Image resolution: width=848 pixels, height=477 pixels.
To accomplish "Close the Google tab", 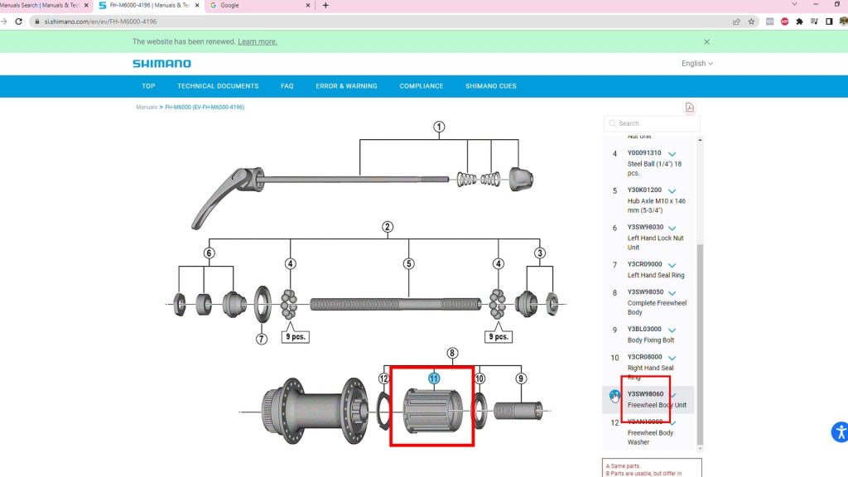I will click(x=308, y=6).
